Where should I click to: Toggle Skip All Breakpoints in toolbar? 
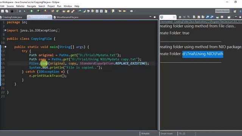[20, 11]
